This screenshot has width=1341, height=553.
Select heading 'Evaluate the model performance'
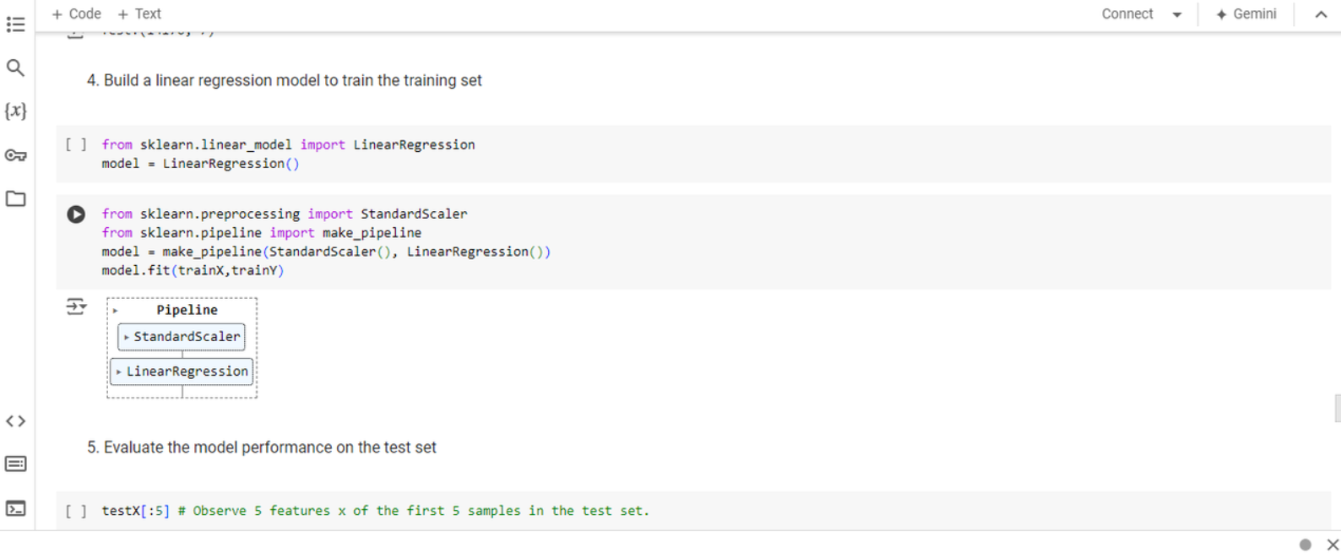point(261,447)
